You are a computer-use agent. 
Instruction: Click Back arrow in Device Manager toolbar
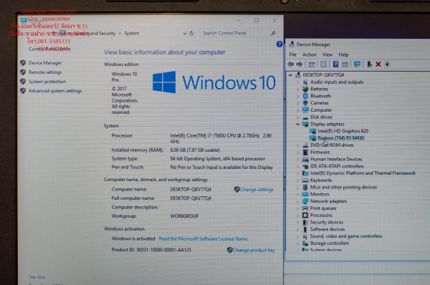[x=290, y=64]
